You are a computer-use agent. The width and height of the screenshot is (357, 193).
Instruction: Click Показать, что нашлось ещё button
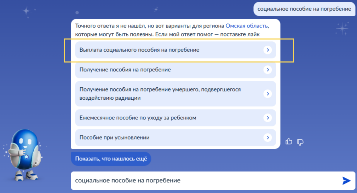pyautogui.click(x=111, y=159)
